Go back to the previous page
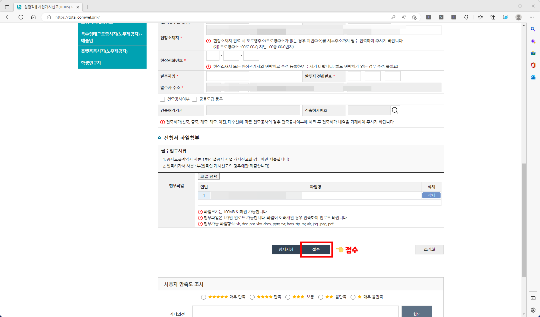The image size is (540, 317). point(8,17)
